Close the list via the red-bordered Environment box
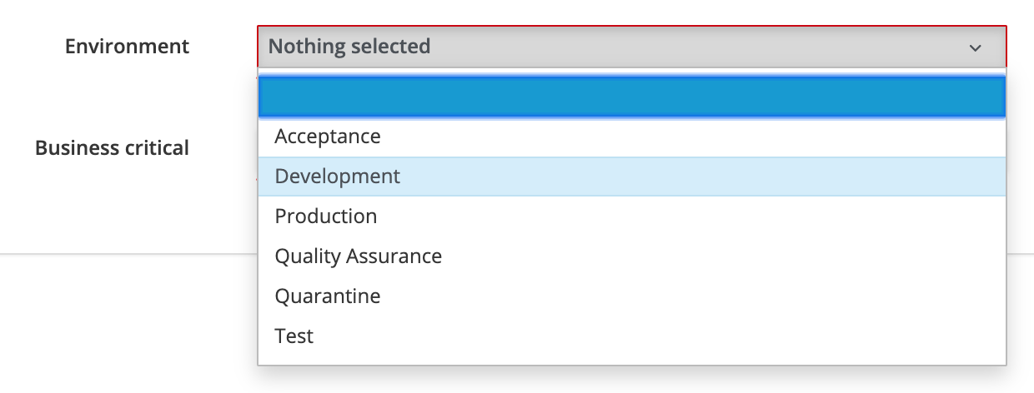The width and height of the screenshot is (1034, 393). (632, 47)
